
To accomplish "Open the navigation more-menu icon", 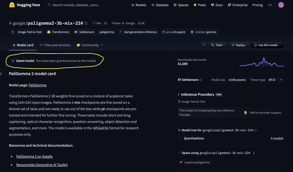I will (x=270, y=5).
